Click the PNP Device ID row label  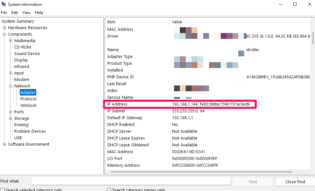[x=120, y=77]
